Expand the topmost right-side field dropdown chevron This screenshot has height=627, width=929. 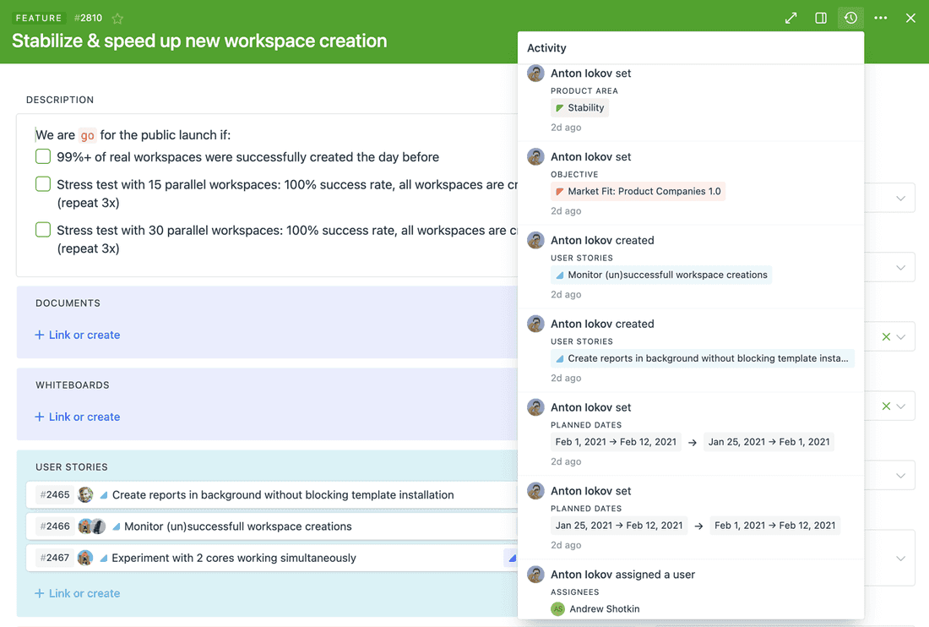click(900, 199)
